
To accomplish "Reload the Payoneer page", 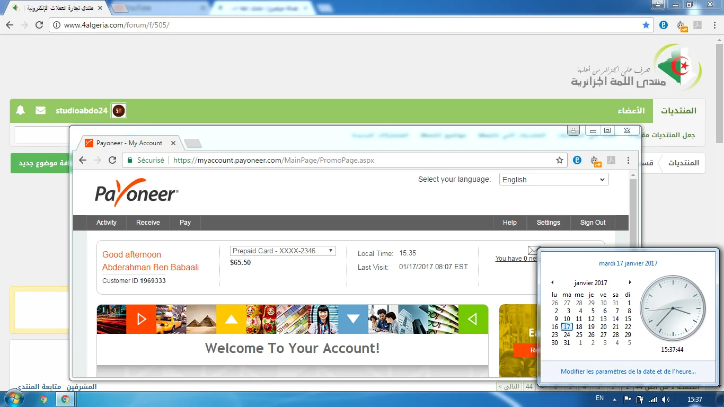I will (x=112, y=160).
